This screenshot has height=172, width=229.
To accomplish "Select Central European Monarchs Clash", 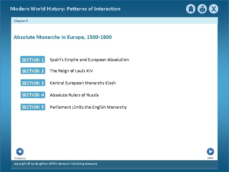I will coord(83,83).
